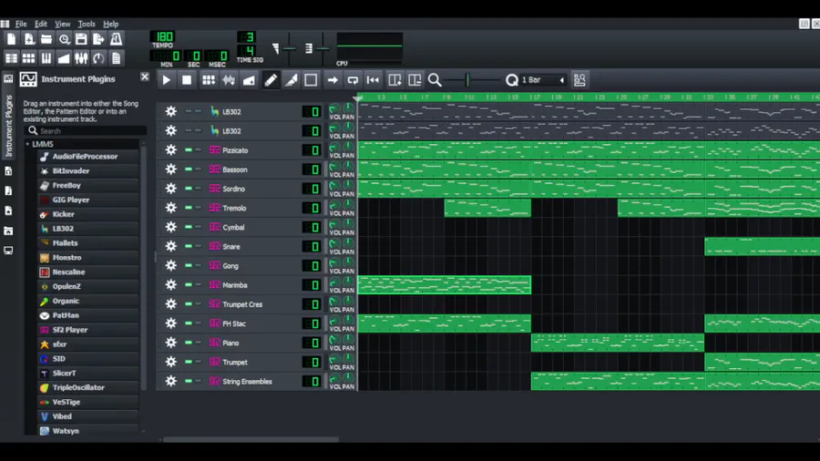This screenshot has width=820, height=461.
Task: Open the FH Stac track gear menu
Action: pos(171,323)
